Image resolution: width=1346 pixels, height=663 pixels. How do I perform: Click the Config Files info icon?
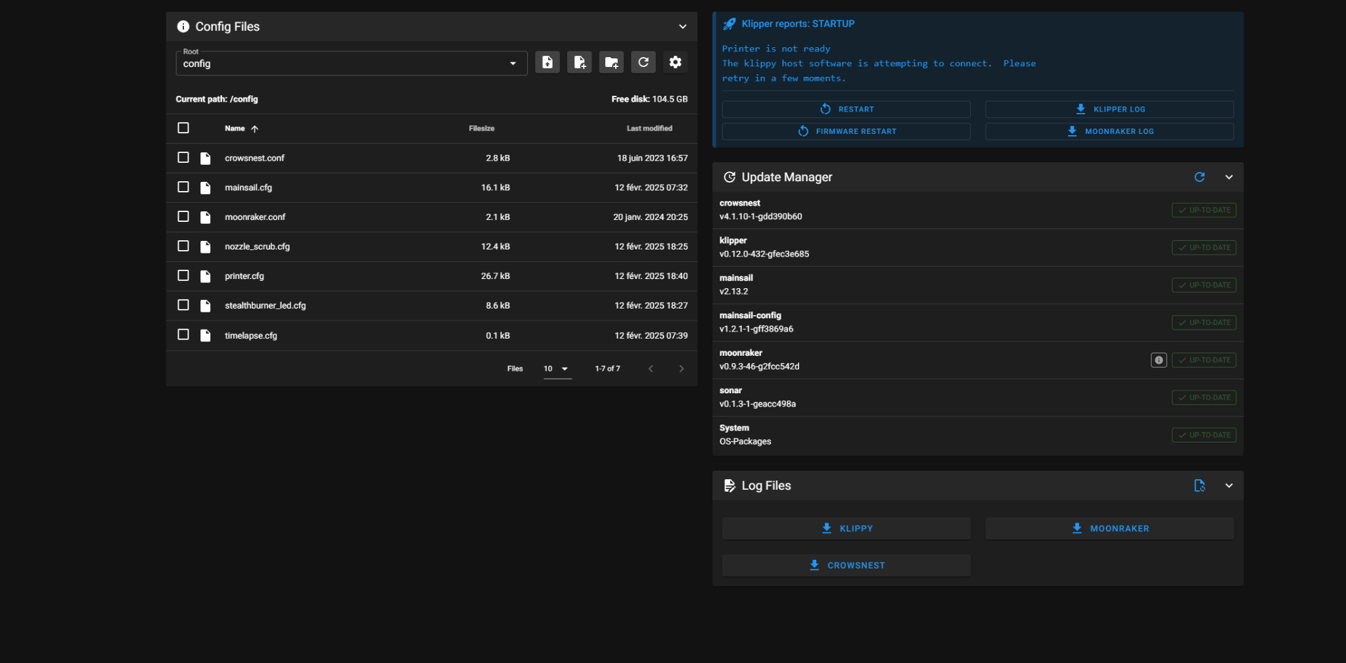tap(183, 27)
